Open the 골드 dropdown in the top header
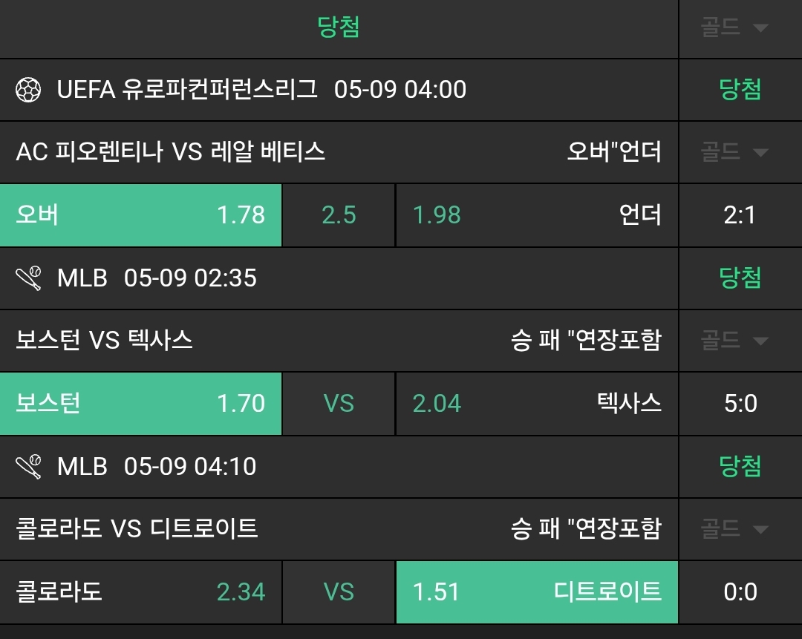802x639 pixels. (734, 28)
